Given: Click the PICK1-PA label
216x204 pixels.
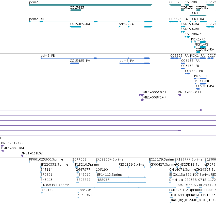Looking at the screenshot, I should coord(197,56).
